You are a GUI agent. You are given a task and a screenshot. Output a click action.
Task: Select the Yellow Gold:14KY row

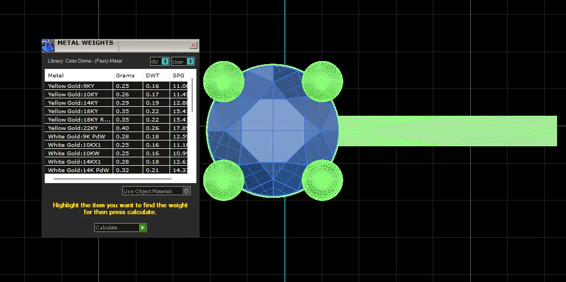[116, 103]
